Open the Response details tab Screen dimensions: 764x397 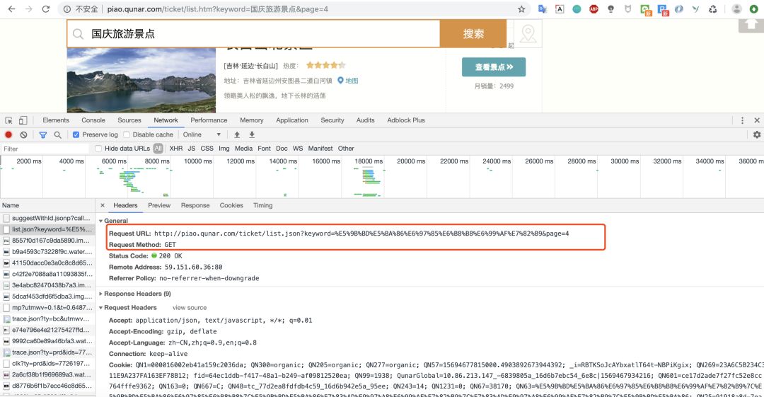click(195, 205)
